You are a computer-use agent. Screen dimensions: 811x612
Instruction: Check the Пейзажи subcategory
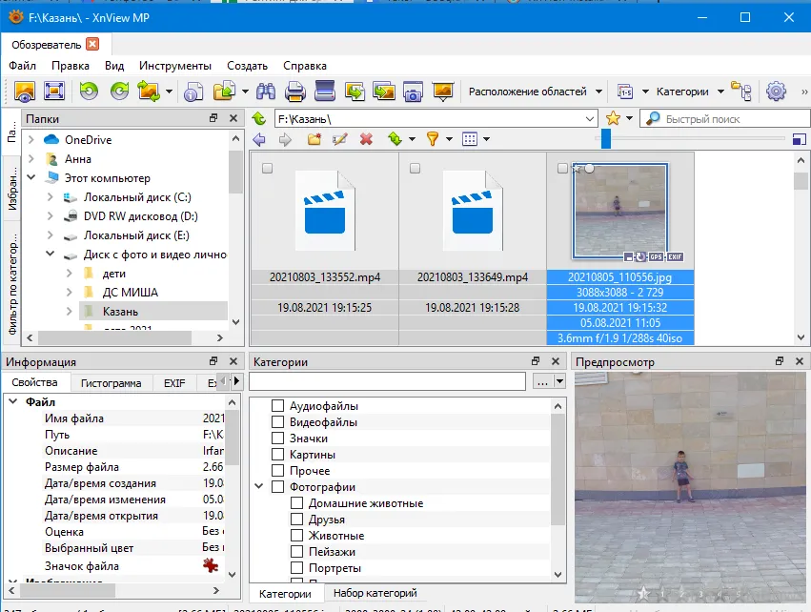[297, 552]
